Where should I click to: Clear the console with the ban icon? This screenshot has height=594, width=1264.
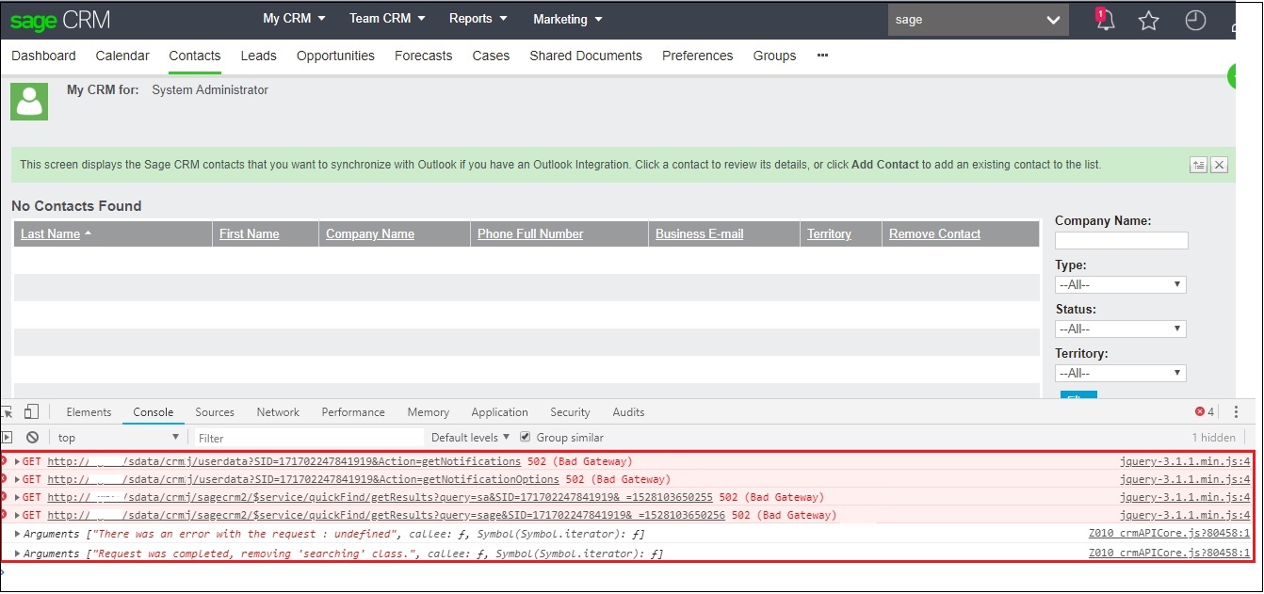tap(32, 438)
